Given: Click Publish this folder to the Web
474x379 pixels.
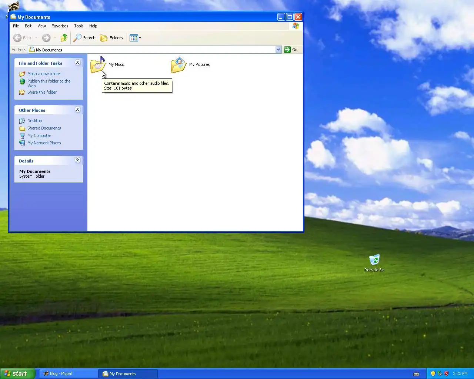Looking at the screenshot, I should [49, 83].
